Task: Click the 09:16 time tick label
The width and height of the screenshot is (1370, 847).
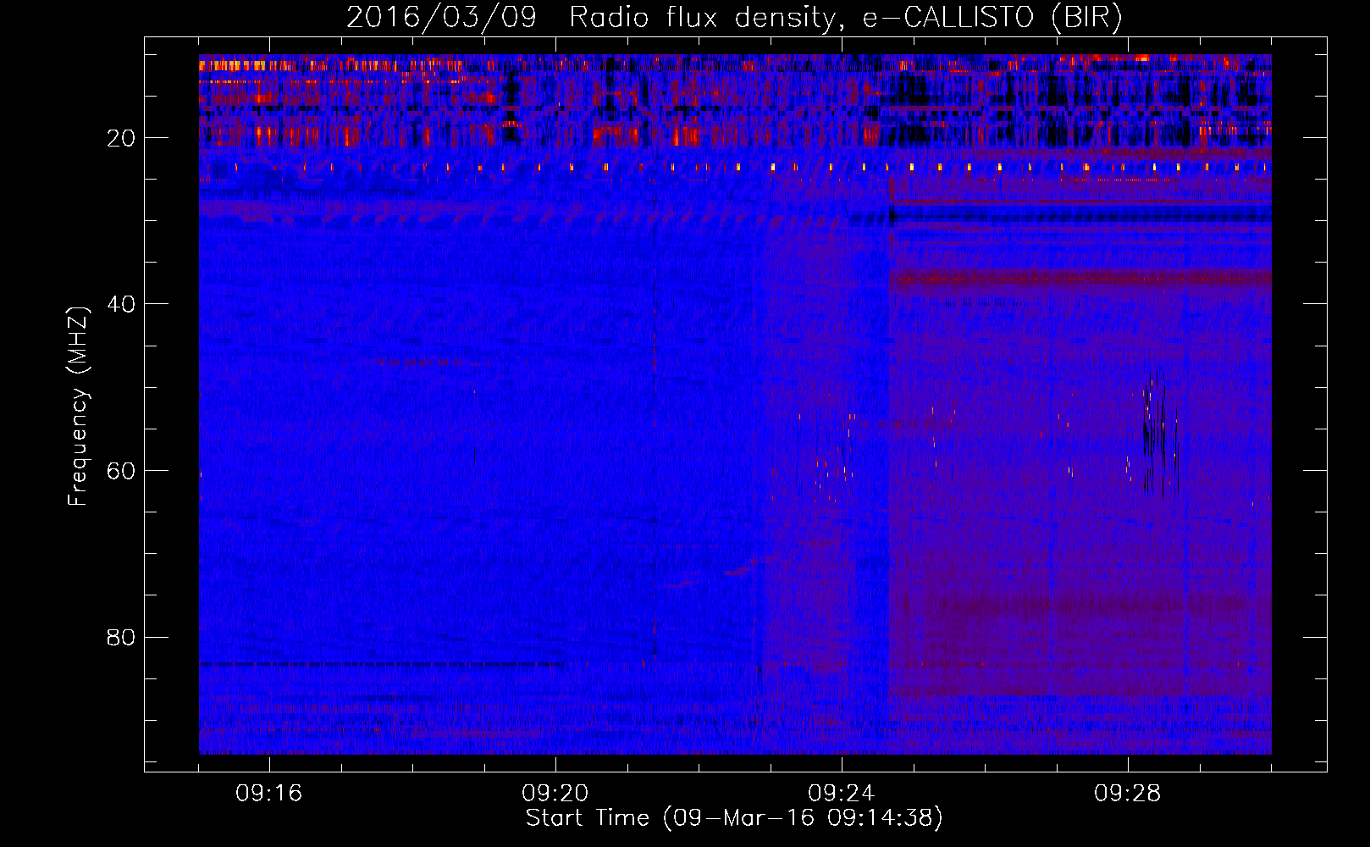Action: 269,794
